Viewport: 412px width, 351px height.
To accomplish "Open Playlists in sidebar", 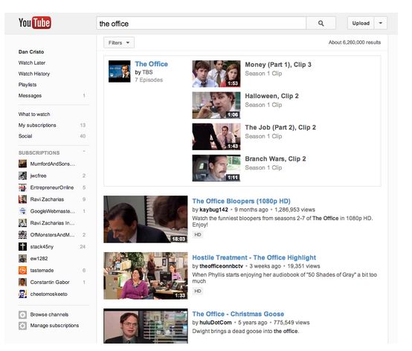I will 28,85.
